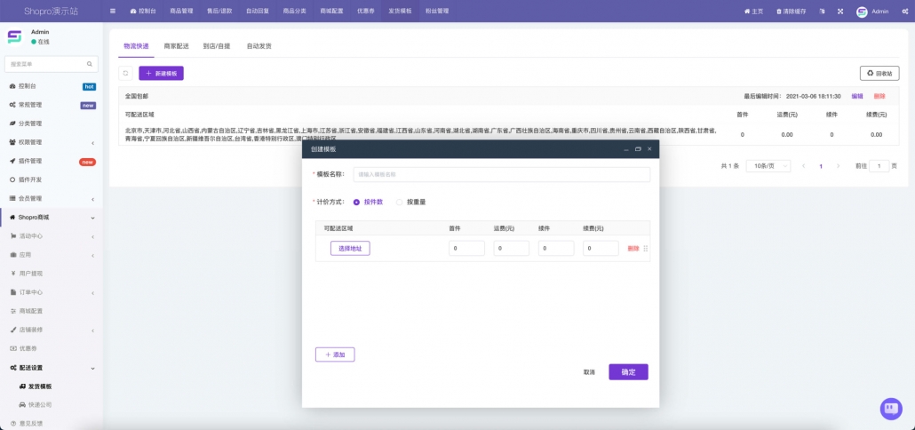Click the Shopro logo in sidebar profile

(x=14, y=36)
